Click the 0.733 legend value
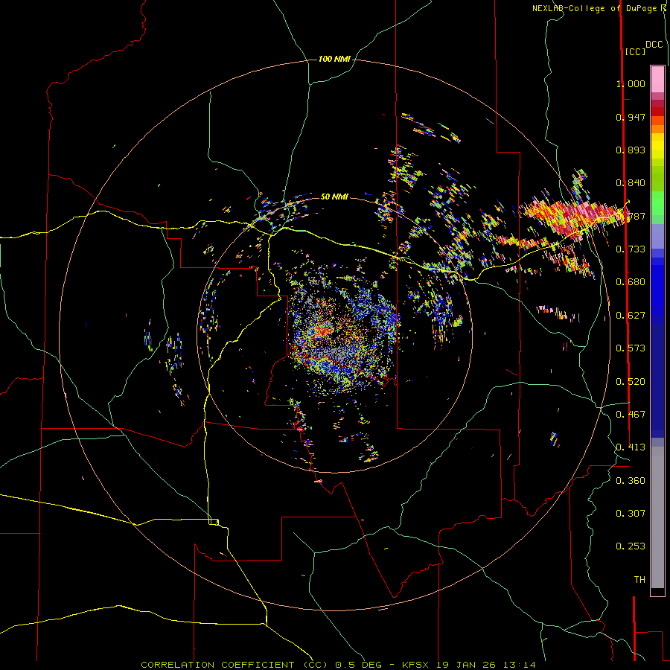Screen dimensions: 670x670 click(x=631, y=249)
